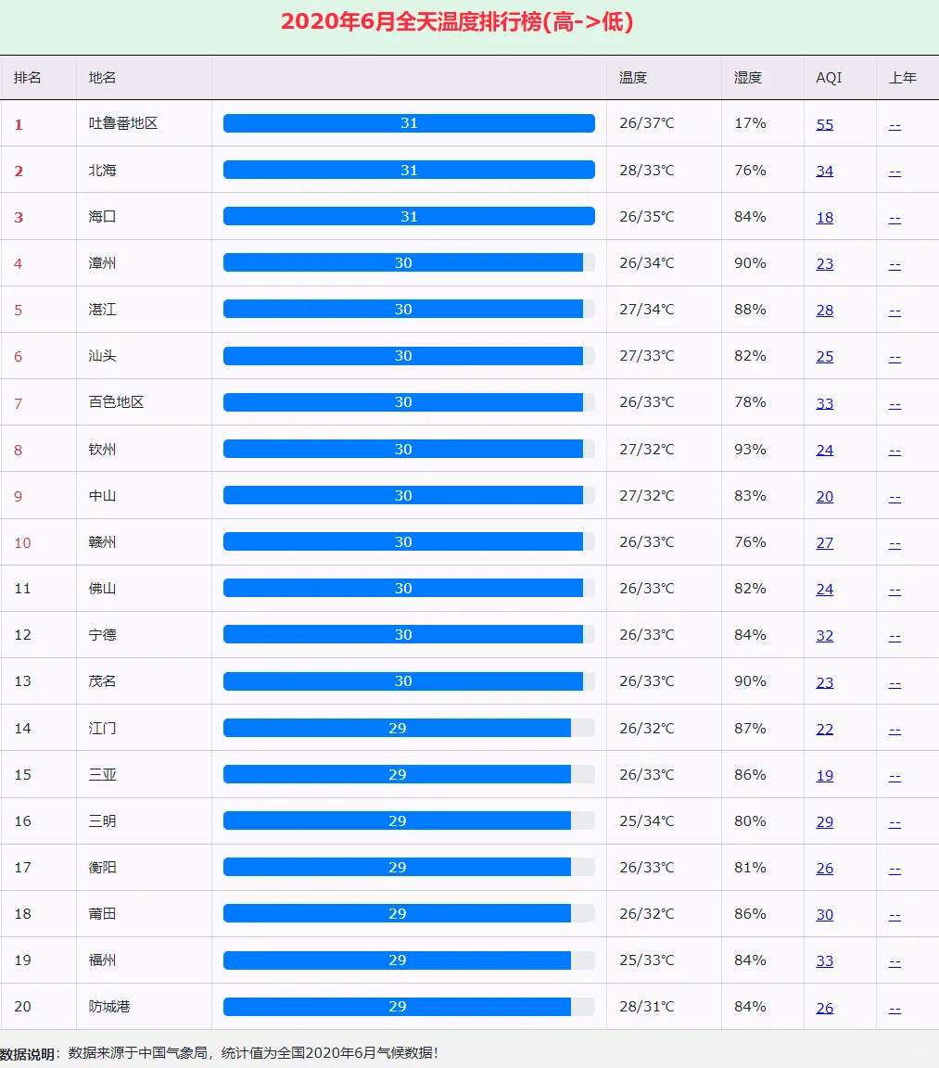Click temperature value 25/34℃ for 三明
939x1068 pixels.
(x=647, y=820)
